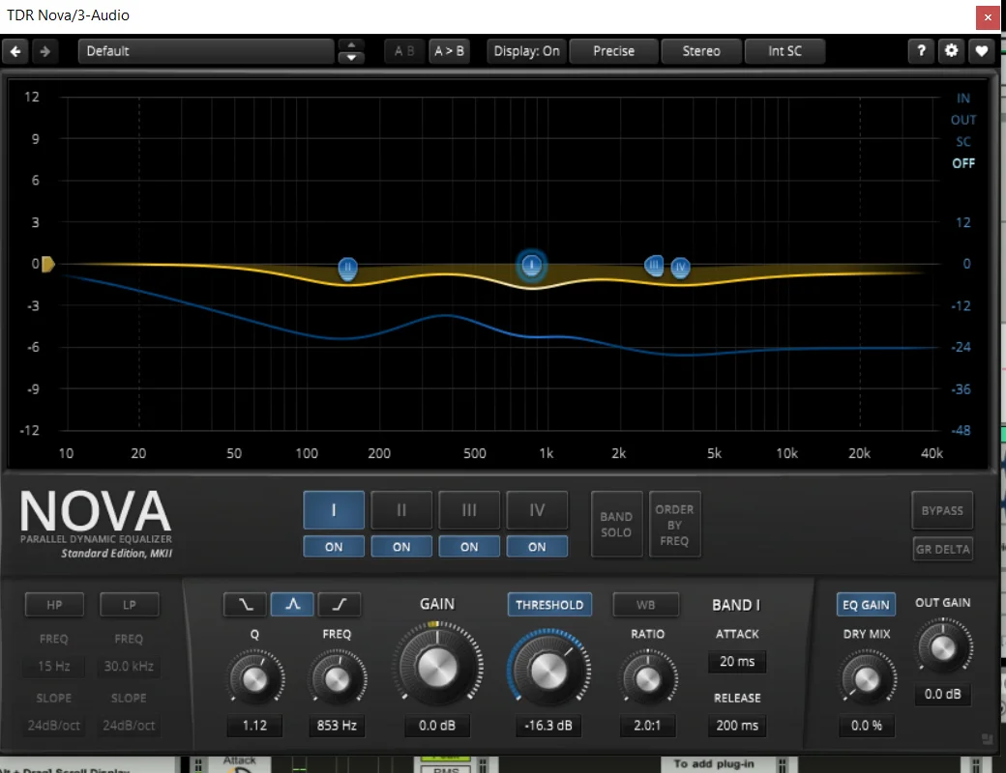Open settings gear icon
Viewport: 1006px width, 773px height.
[952, 51]
